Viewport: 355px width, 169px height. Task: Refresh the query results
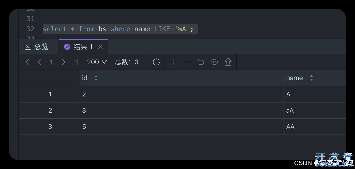(x=156, y=62)
